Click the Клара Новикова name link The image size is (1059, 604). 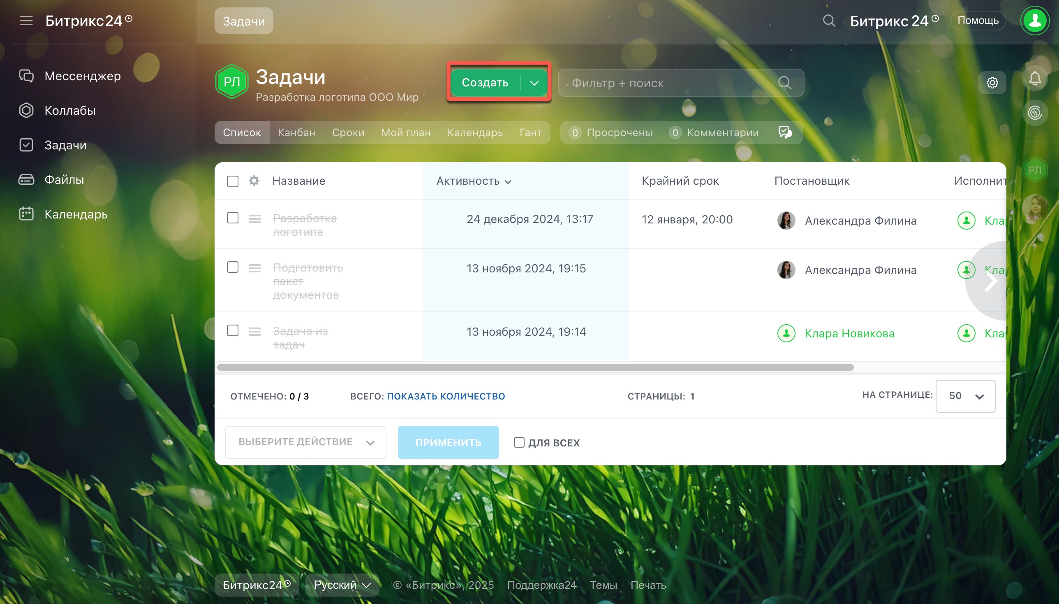850,334
